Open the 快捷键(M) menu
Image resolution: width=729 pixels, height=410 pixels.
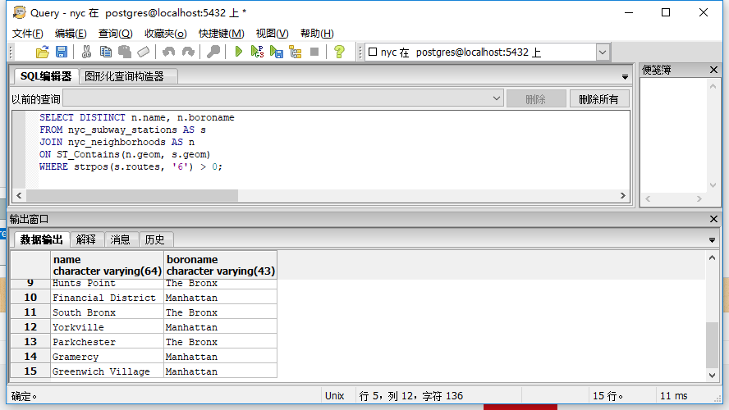222,34
